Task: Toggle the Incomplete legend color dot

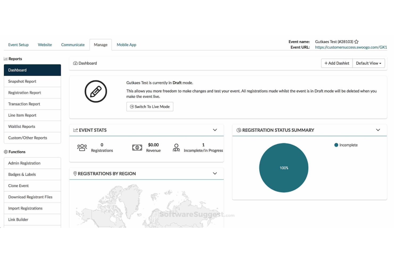Action: tap(336, 145)
